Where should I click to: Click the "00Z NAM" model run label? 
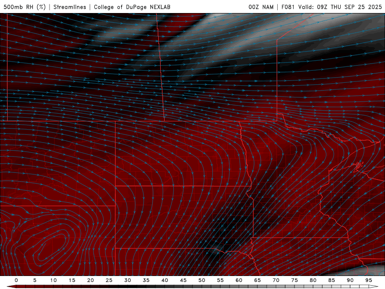click(261, 7)
